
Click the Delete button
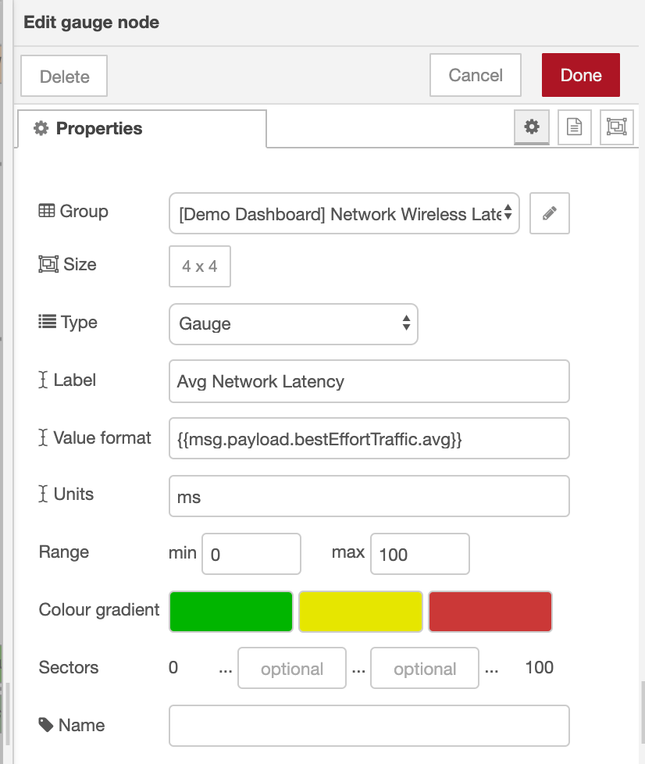pos(63,75)
